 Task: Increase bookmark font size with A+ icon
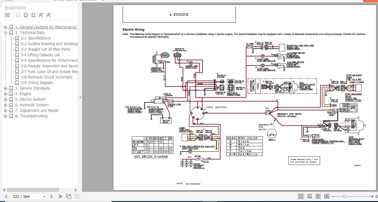(41, 15)
